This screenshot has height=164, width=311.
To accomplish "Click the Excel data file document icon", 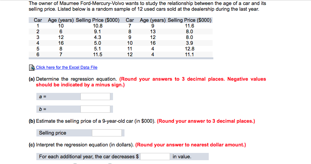I will (x=32, y=68).
